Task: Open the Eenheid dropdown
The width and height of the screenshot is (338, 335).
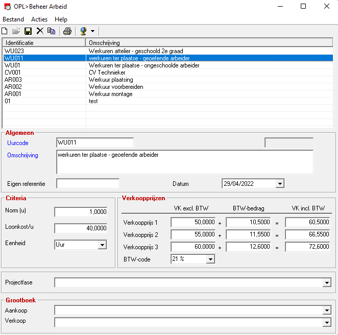Action: click(102, 245)
